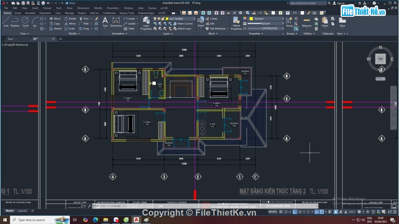Click the Group objects tool
The height and width of the screenshot is (224, 399).
coord(289,22)
